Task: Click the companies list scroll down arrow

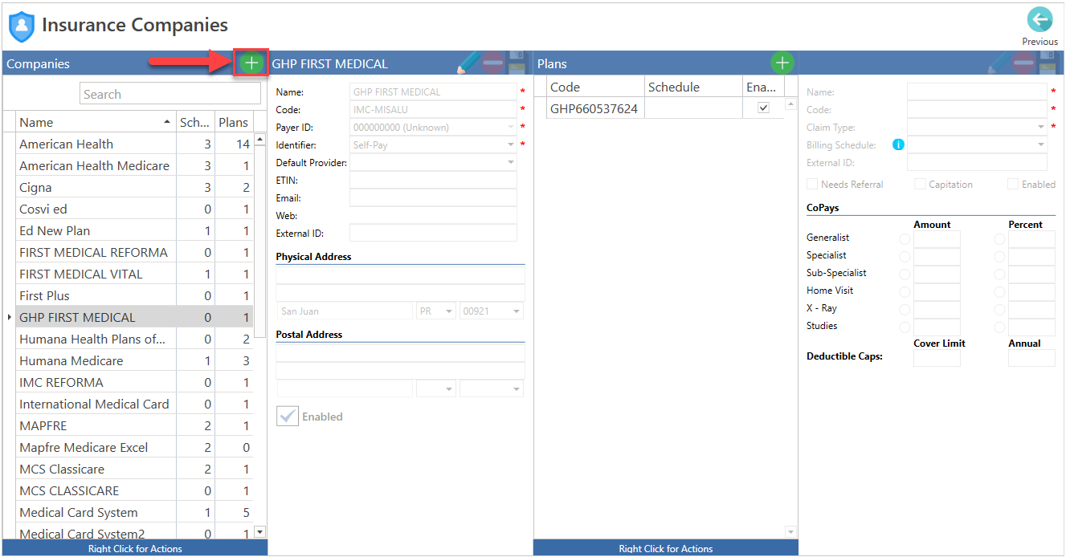Action: 259,531
